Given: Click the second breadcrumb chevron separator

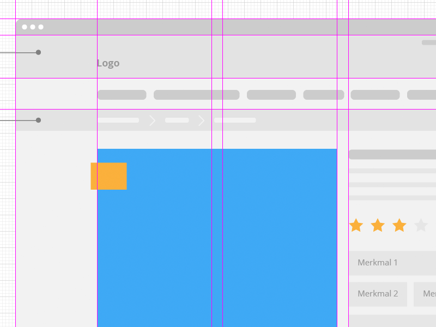Looking at the screenshot, I should [x=203, y=120].
